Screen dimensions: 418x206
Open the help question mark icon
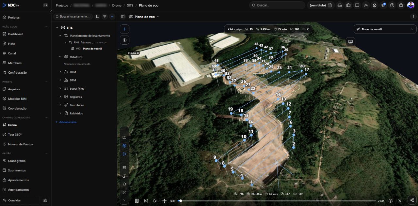(x=392, y=5)
